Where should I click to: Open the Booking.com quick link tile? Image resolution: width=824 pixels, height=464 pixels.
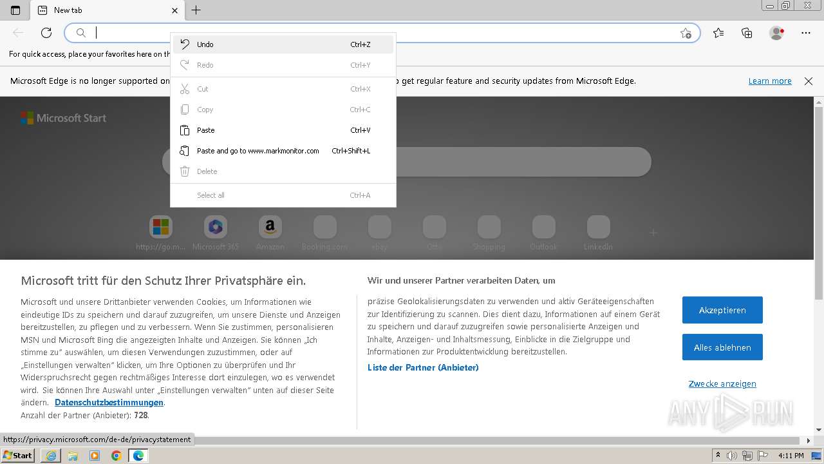point(325,233)
